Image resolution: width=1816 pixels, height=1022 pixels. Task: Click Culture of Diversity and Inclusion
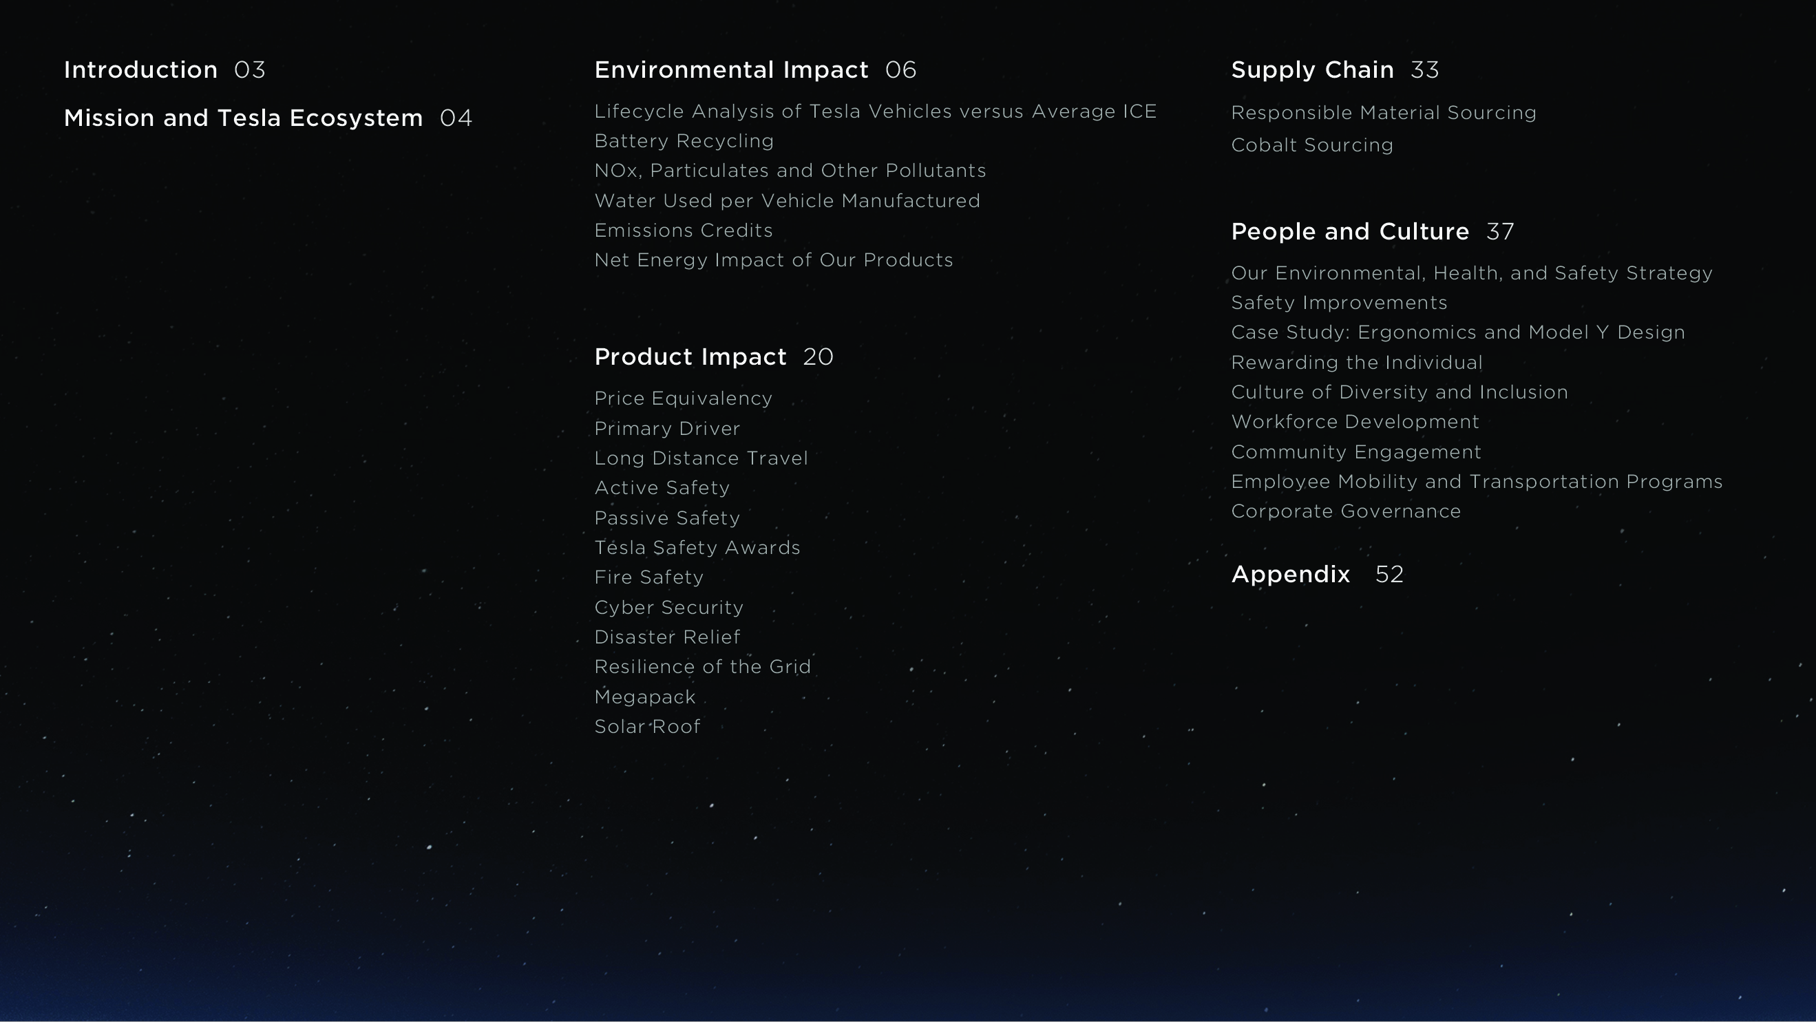1400,392
